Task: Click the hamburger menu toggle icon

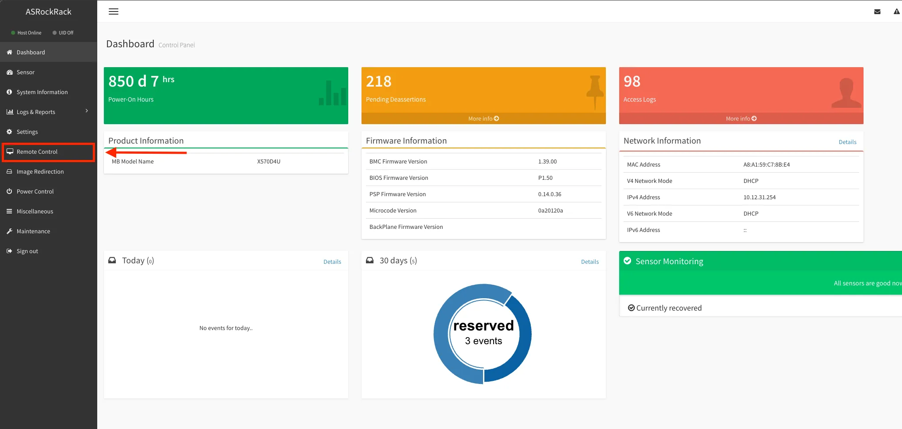Action: (x=114, y=11)
